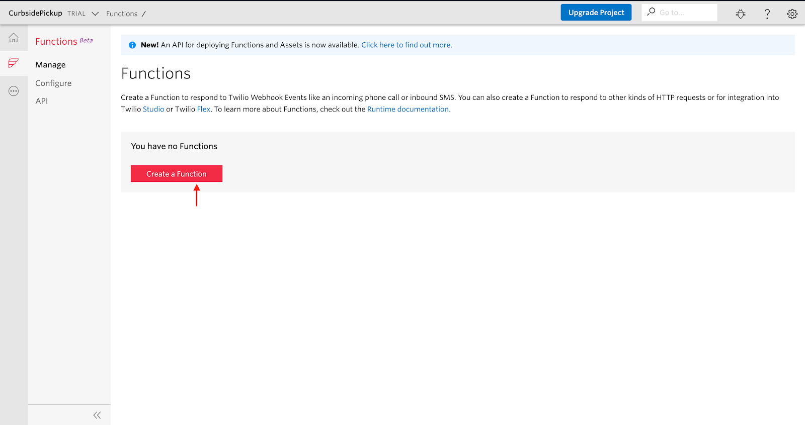Click the Create a Function button
805x425 pixels.
point(177,174)
